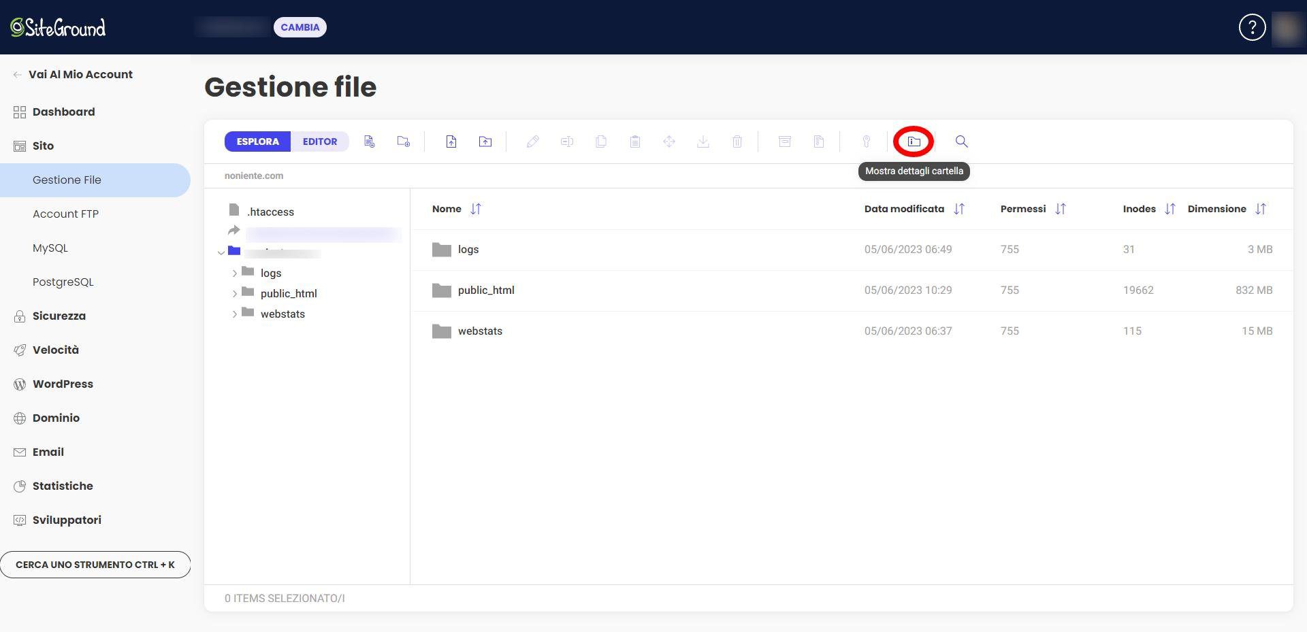Click the new file icon in toolbar
Image resolution: width=1307 pixels, height=632 pixels.
pyautogui.click(x=369, y=142)
